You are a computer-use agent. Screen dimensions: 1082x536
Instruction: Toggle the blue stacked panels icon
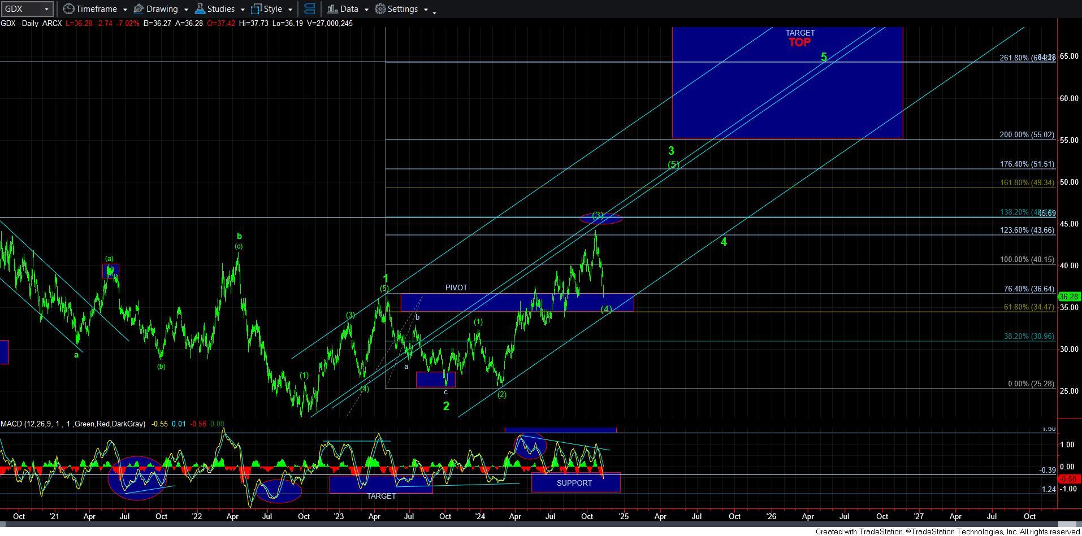[309, 9]
